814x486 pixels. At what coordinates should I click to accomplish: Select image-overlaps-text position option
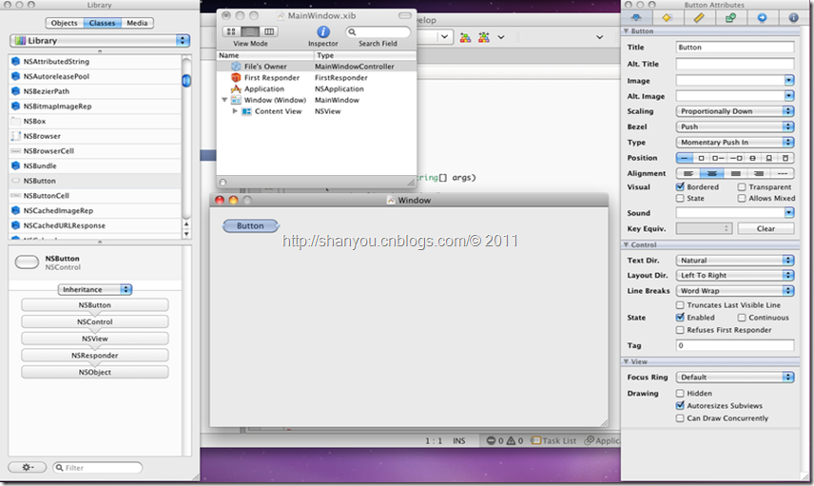point(752,158)
